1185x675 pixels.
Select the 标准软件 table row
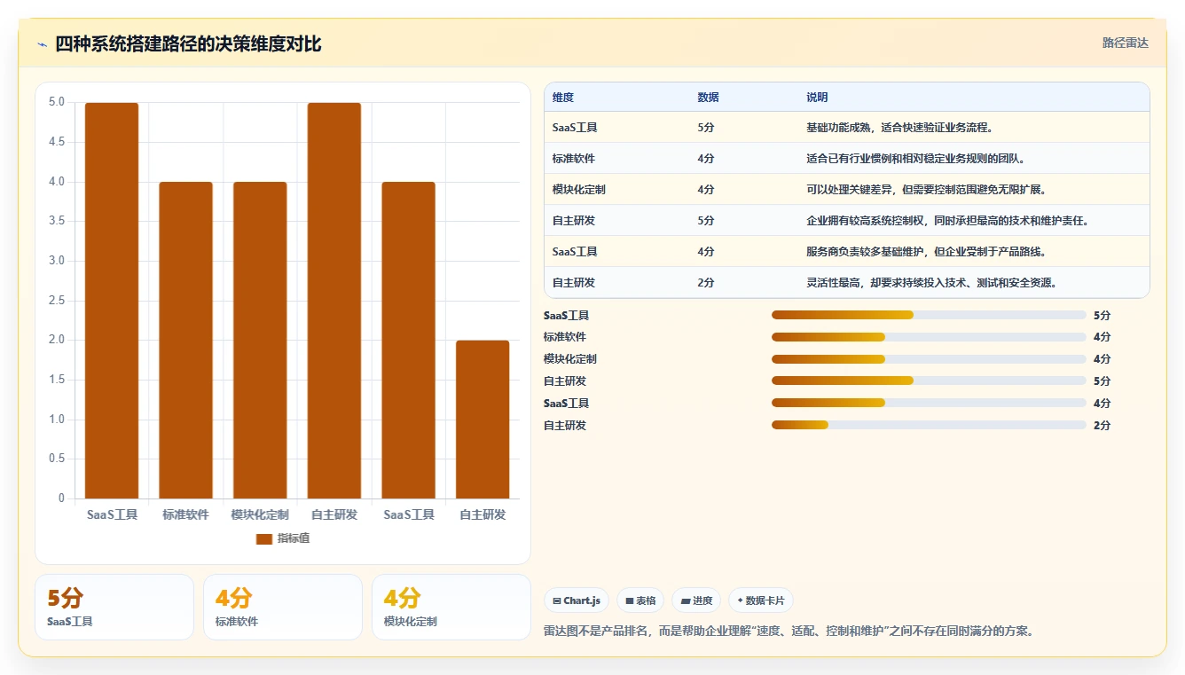[x=847, y=159]
